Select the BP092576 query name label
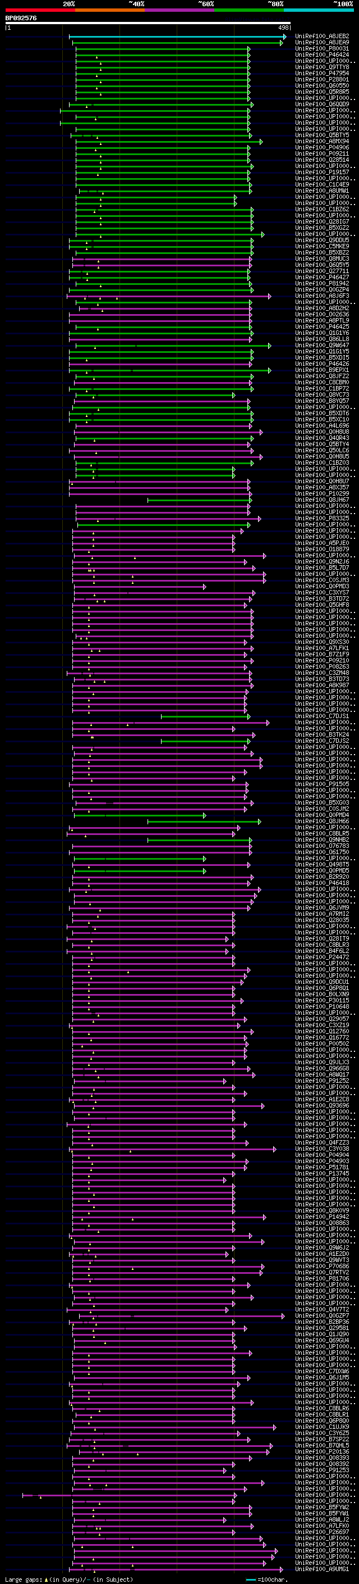359x1584 pixels. pos(21,19)
